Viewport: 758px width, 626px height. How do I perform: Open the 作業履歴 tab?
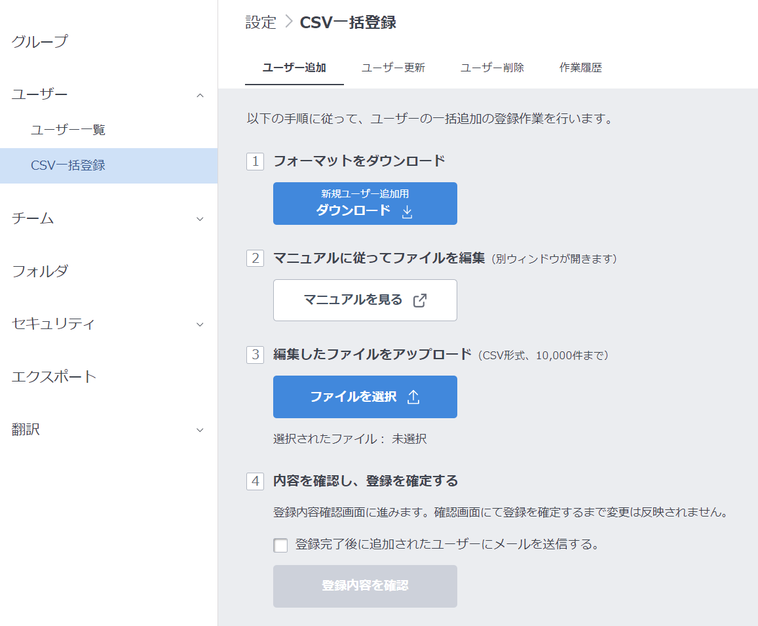580,67
